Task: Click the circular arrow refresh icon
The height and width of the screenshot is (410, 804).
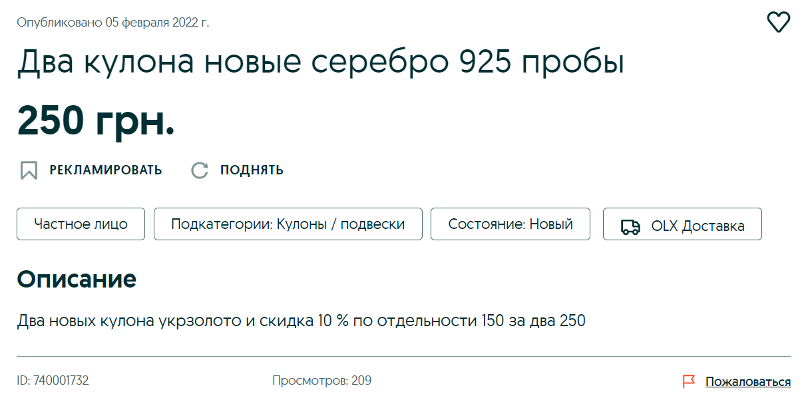Action: [200, 170]
